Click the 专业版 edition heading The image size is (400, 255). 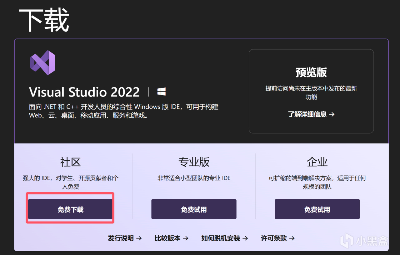(x=194, y=162)
